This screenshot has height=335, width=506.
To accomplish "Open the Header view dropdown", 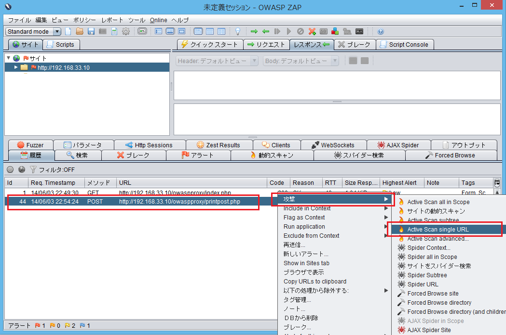I will [217, 61].
